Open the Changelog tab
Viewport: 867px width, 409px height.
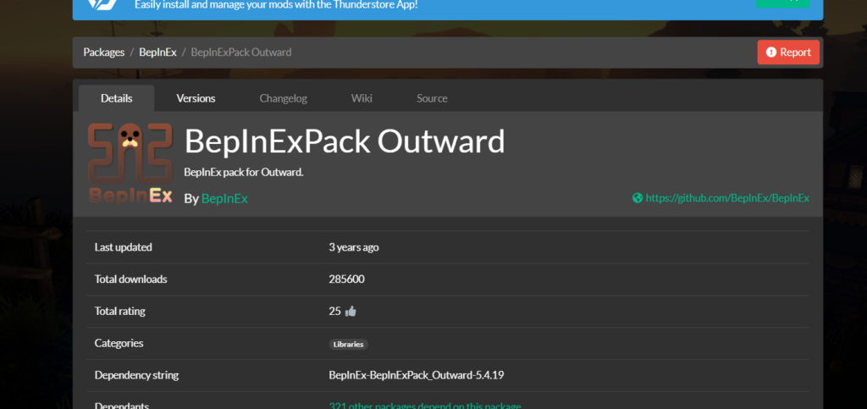pos(283,98)
